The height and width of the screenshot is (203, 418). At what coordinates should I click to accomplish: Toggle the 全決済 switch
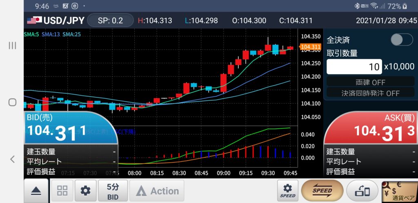pos(402,40)
